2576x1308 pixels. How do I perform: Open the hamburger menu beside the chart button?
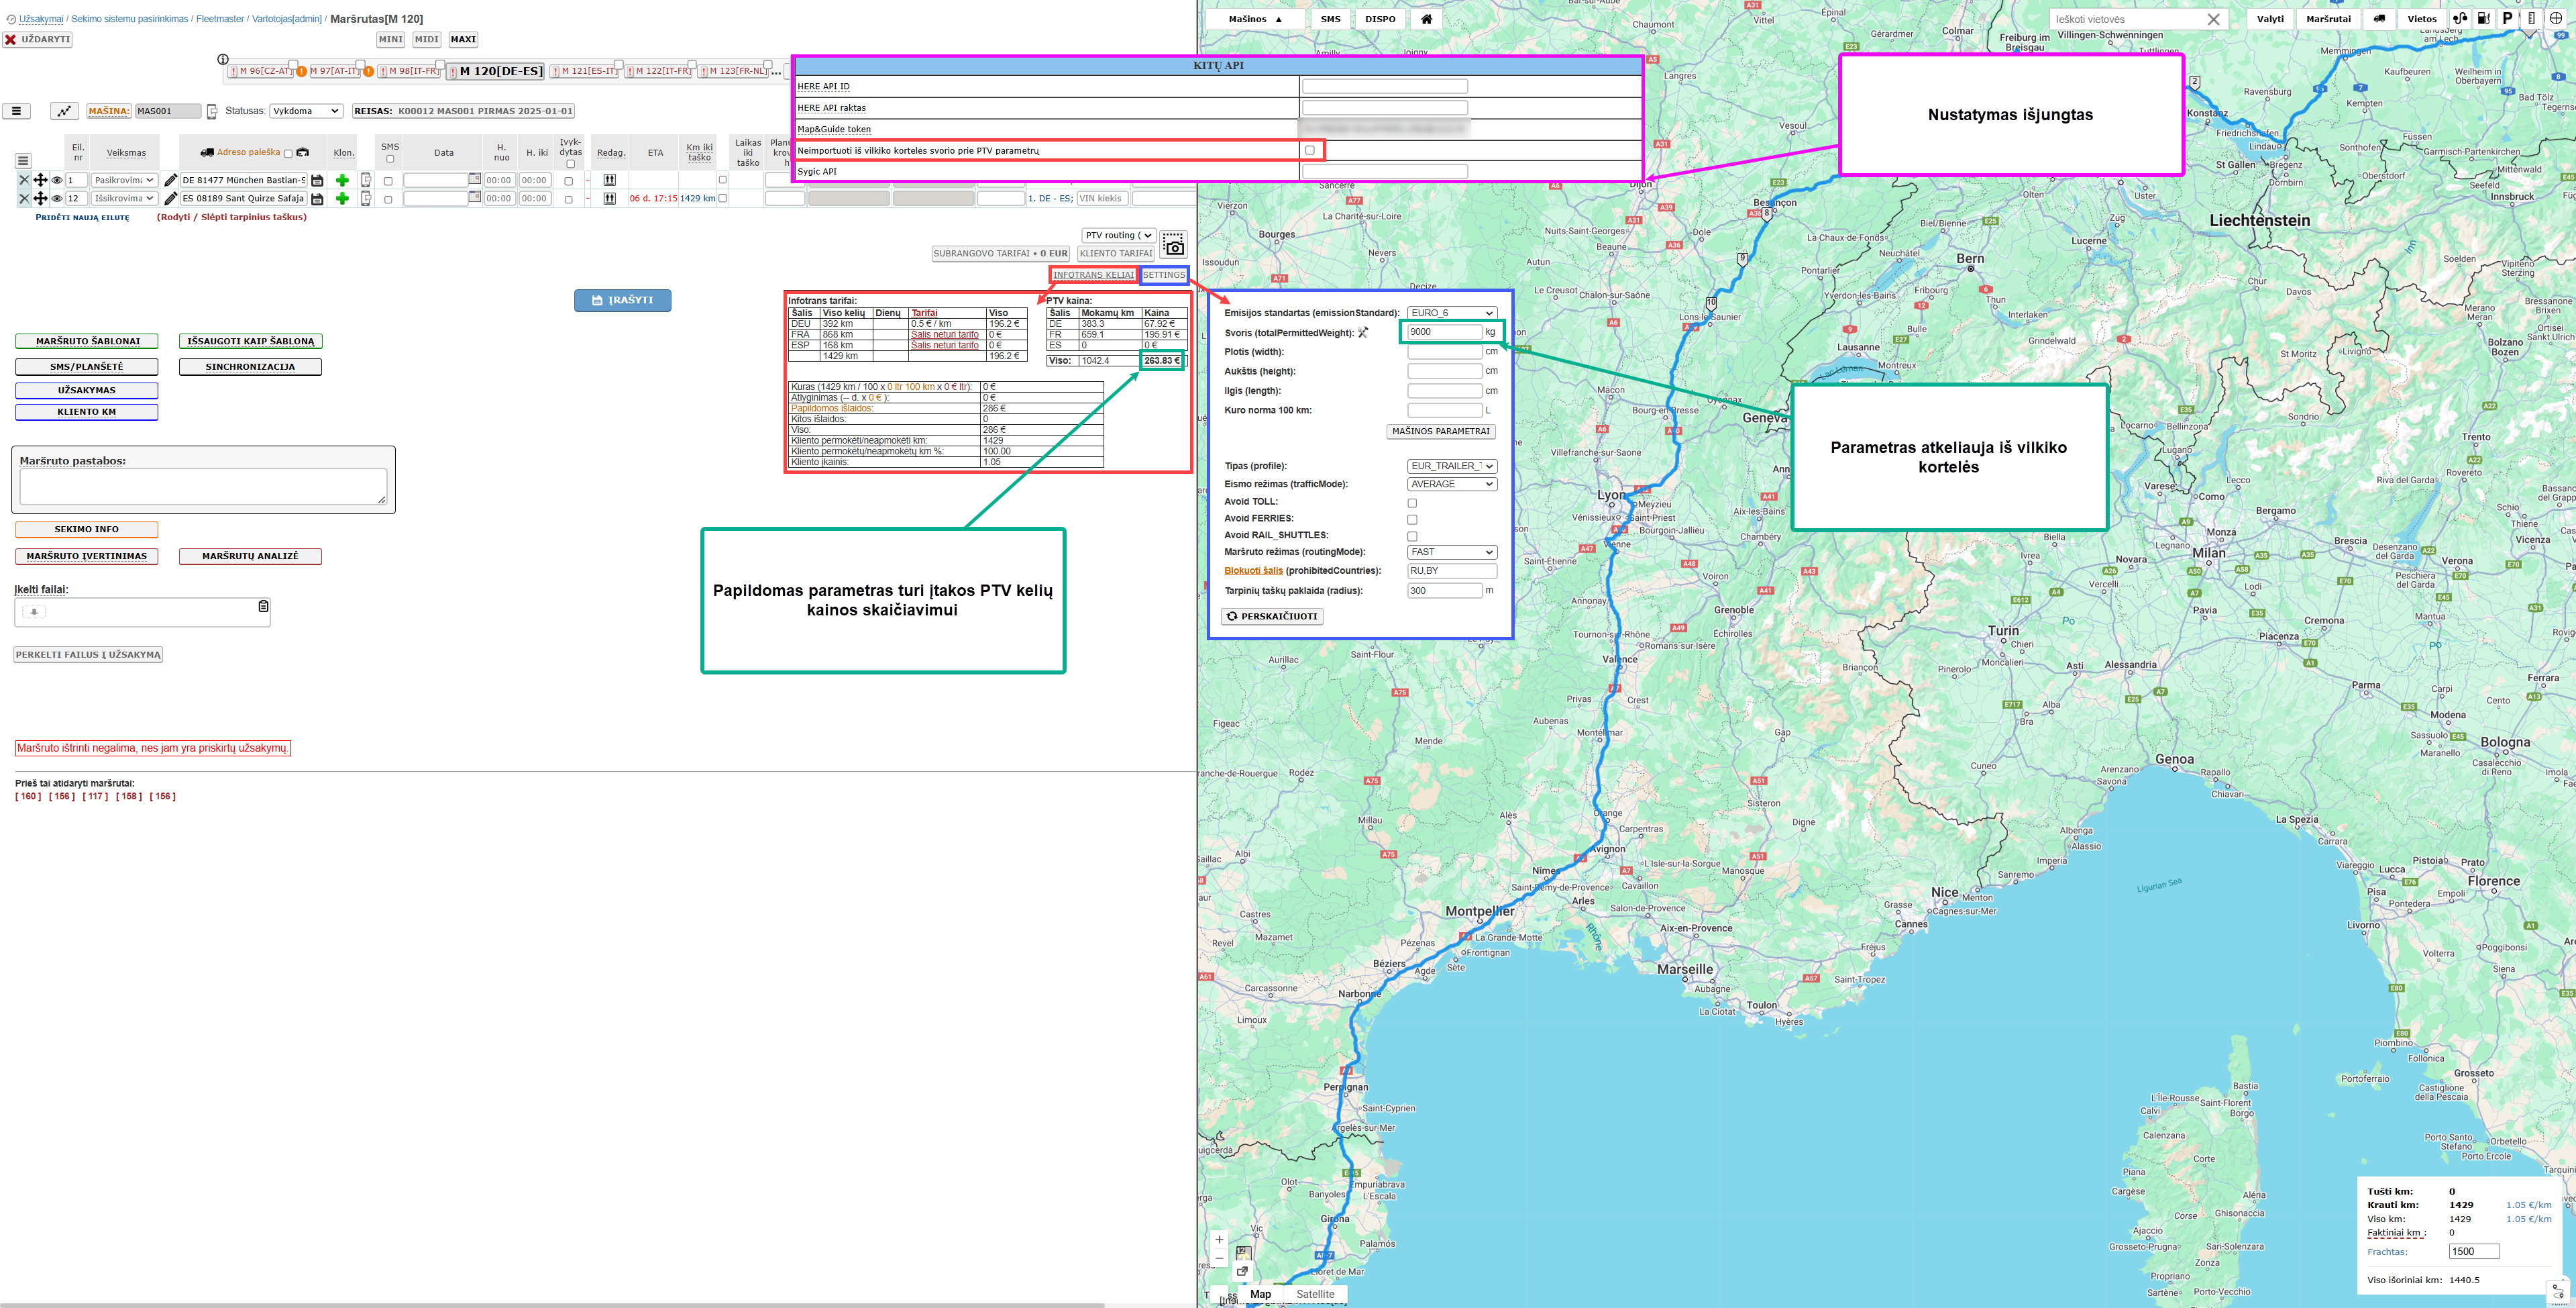[x=16, y=111]
